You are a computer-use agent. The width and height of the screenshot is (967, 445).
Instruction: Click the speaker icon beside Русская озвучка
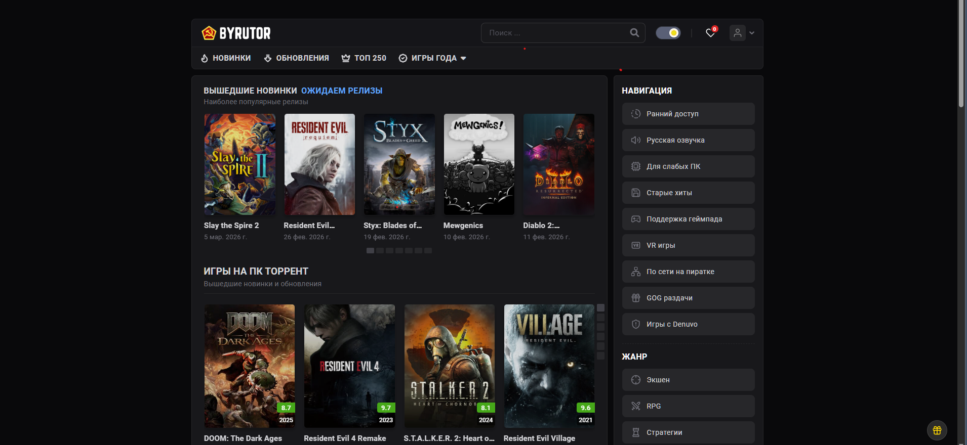[636, 140]
